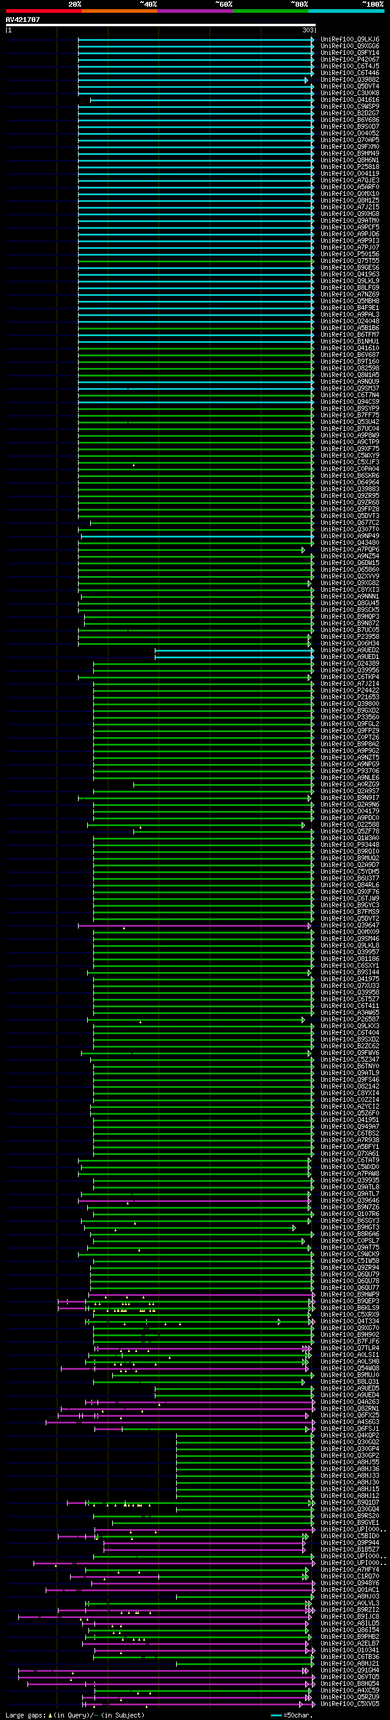390x1720 pixels.
Task: Select hit label UniRef100_C6T404
Action: (x=350, y=1033)
